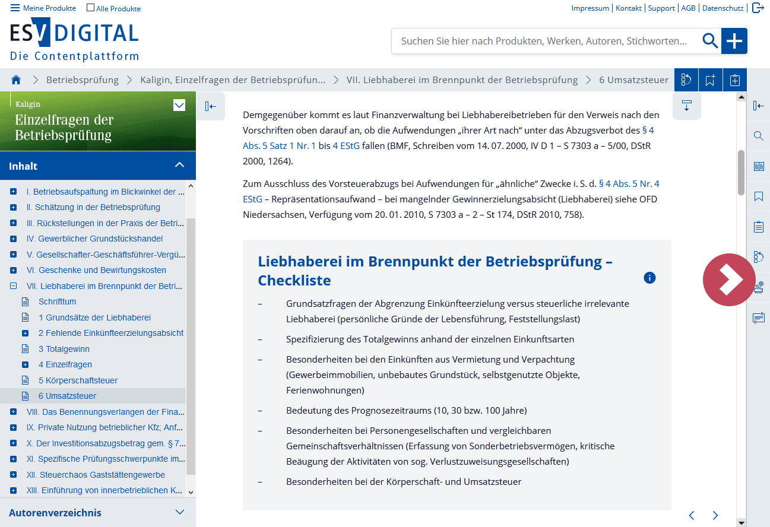Tick the Alle Produkte checkbox
This screenshot has width=770, height=527.
pos(90,8)
